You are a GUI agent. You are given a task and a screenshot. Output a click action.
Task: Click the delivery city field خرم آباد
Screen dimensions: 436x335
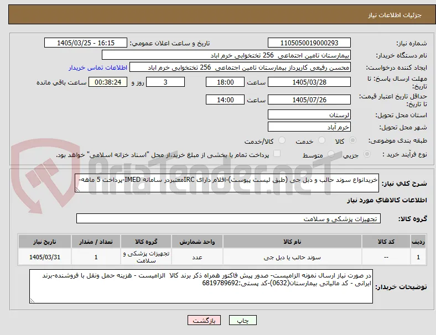coord(309,127)
